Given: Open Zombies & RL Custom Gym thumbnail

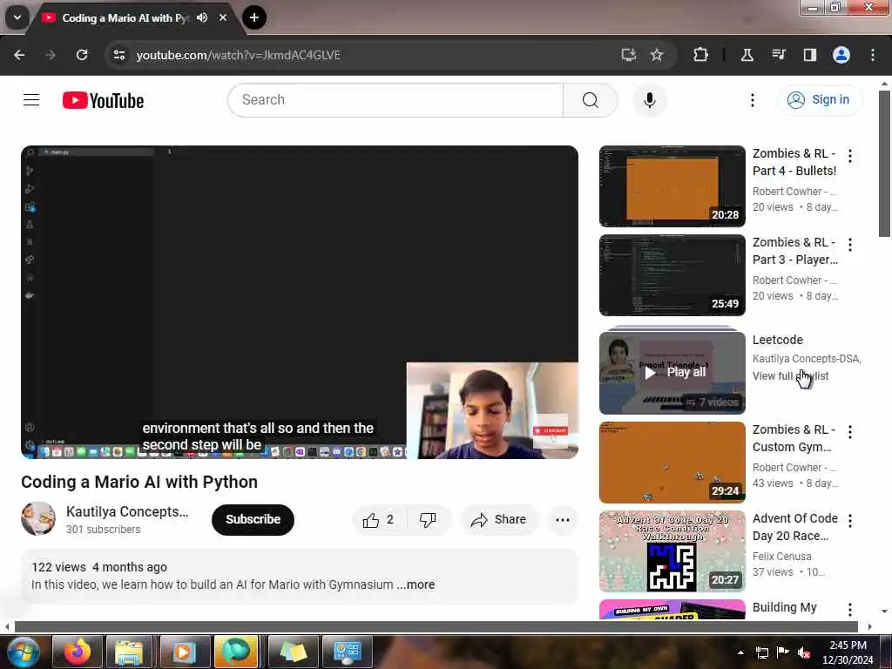Looking at the screenshot, I should (672, 462).
